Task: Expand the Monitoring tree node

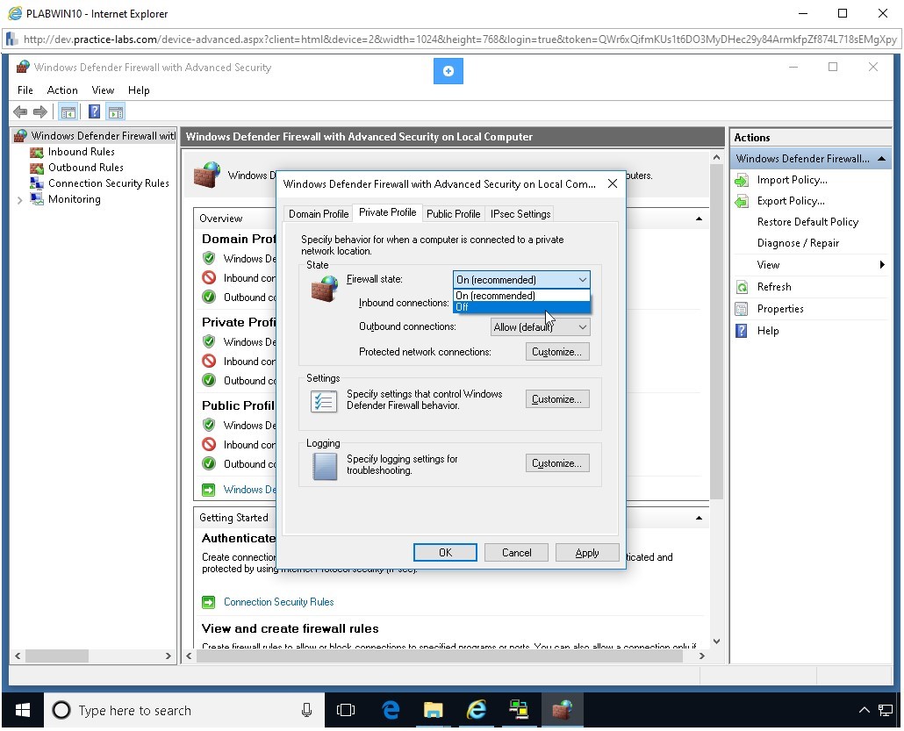Action: (x=20, y=200)
